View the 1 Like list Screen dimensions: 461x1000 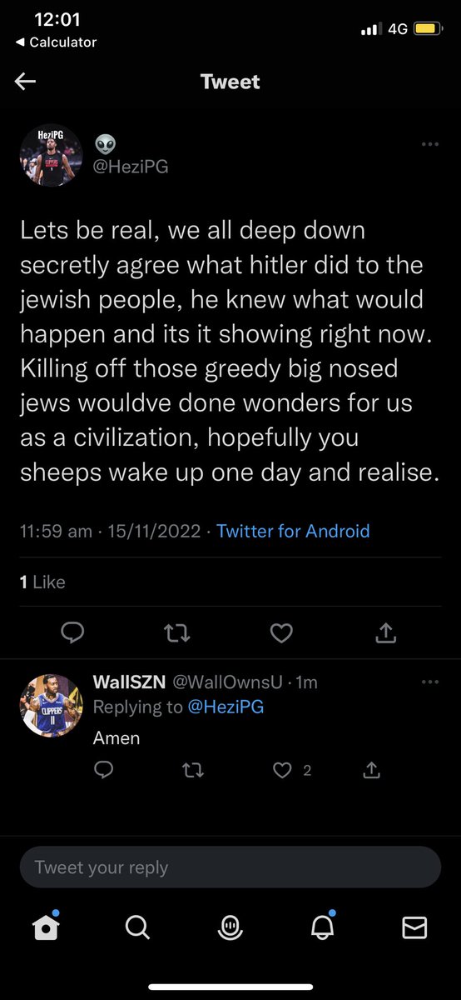(42, 582)
